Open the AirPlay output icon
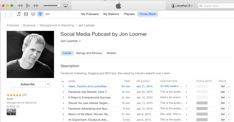Image resolution: width=234 pixels, height=122 pixels. coord(66,6)
